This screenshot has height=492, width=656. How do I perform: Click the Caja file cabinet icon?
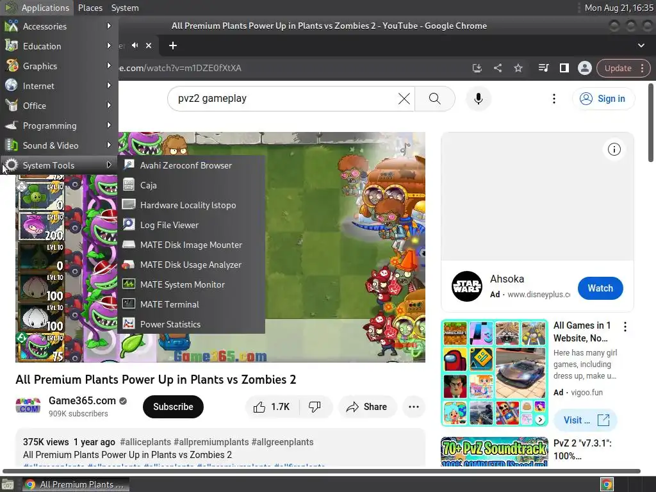(x=128, y=184)
